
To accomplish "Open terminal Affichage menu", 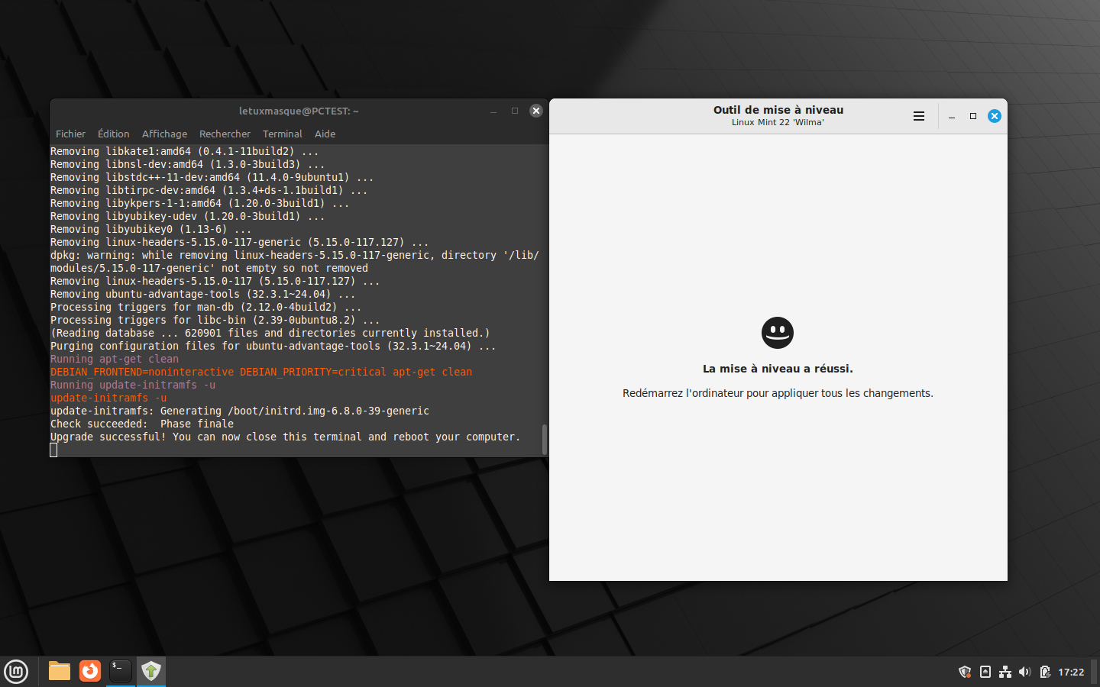I will 164,134.
